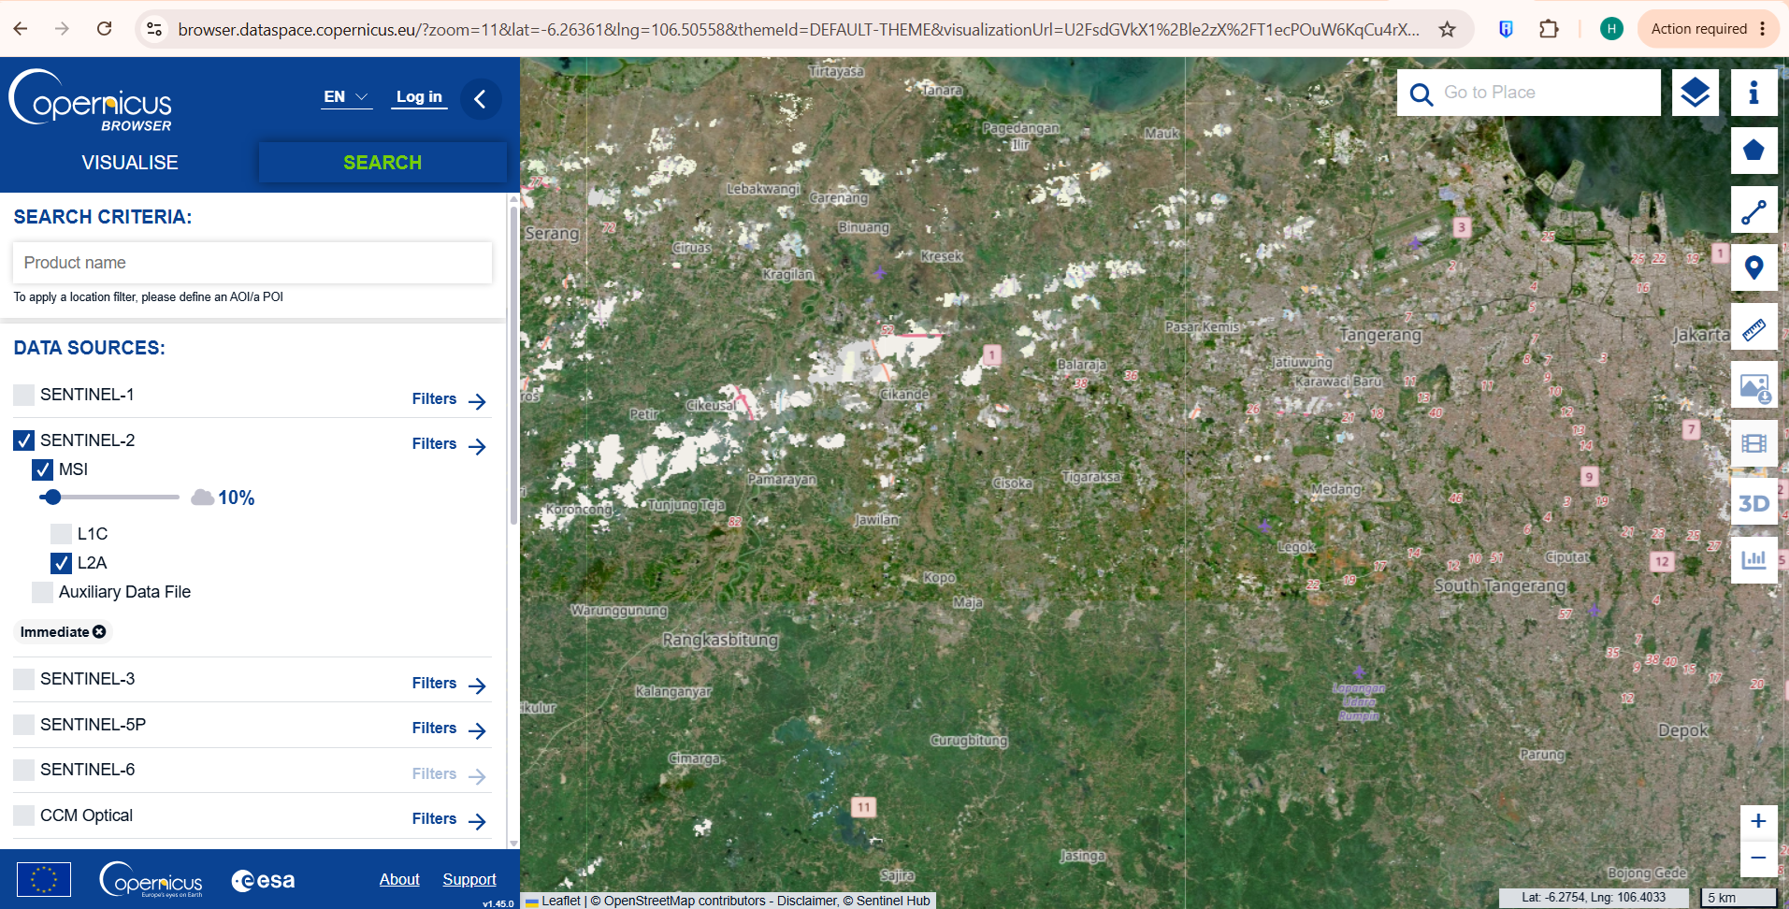Screen dimensions: 1789x909
Task: Zoom in with the plus button
Action: pyautogui.click(x=1758, y=821)
